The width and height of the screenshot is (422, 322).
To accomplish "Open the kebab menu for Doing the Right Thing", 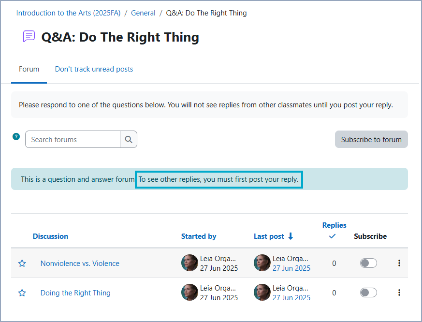I will 399,293.
